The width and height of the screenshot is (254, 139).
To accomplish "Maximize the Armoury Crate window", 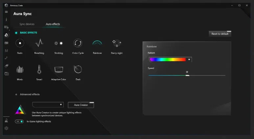I will coord(239,5).
